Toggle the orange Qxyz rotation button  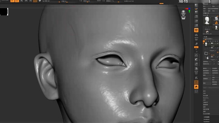coord(196,47)
